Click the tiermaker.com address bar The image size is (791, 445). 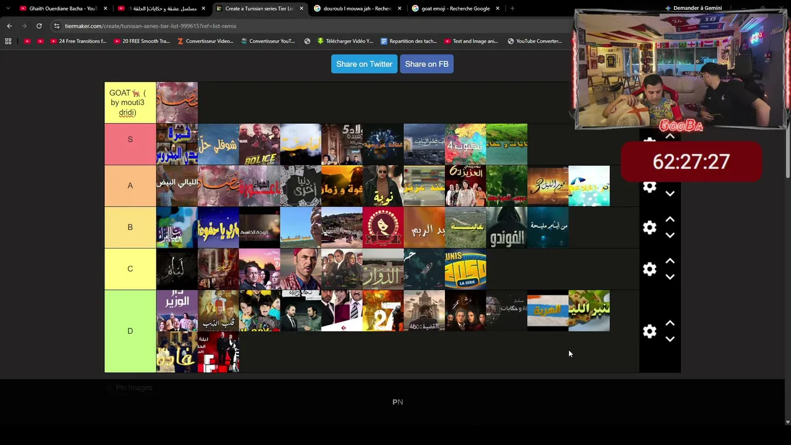pyautogui.click(x=309, y=26)
